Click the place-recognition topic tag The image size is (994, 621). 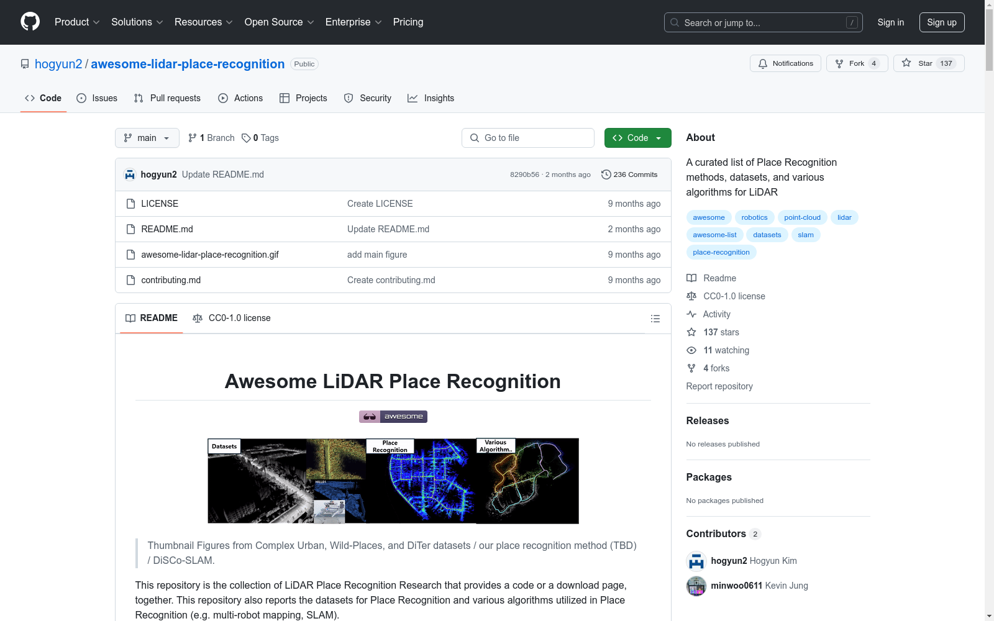[721, 252]
